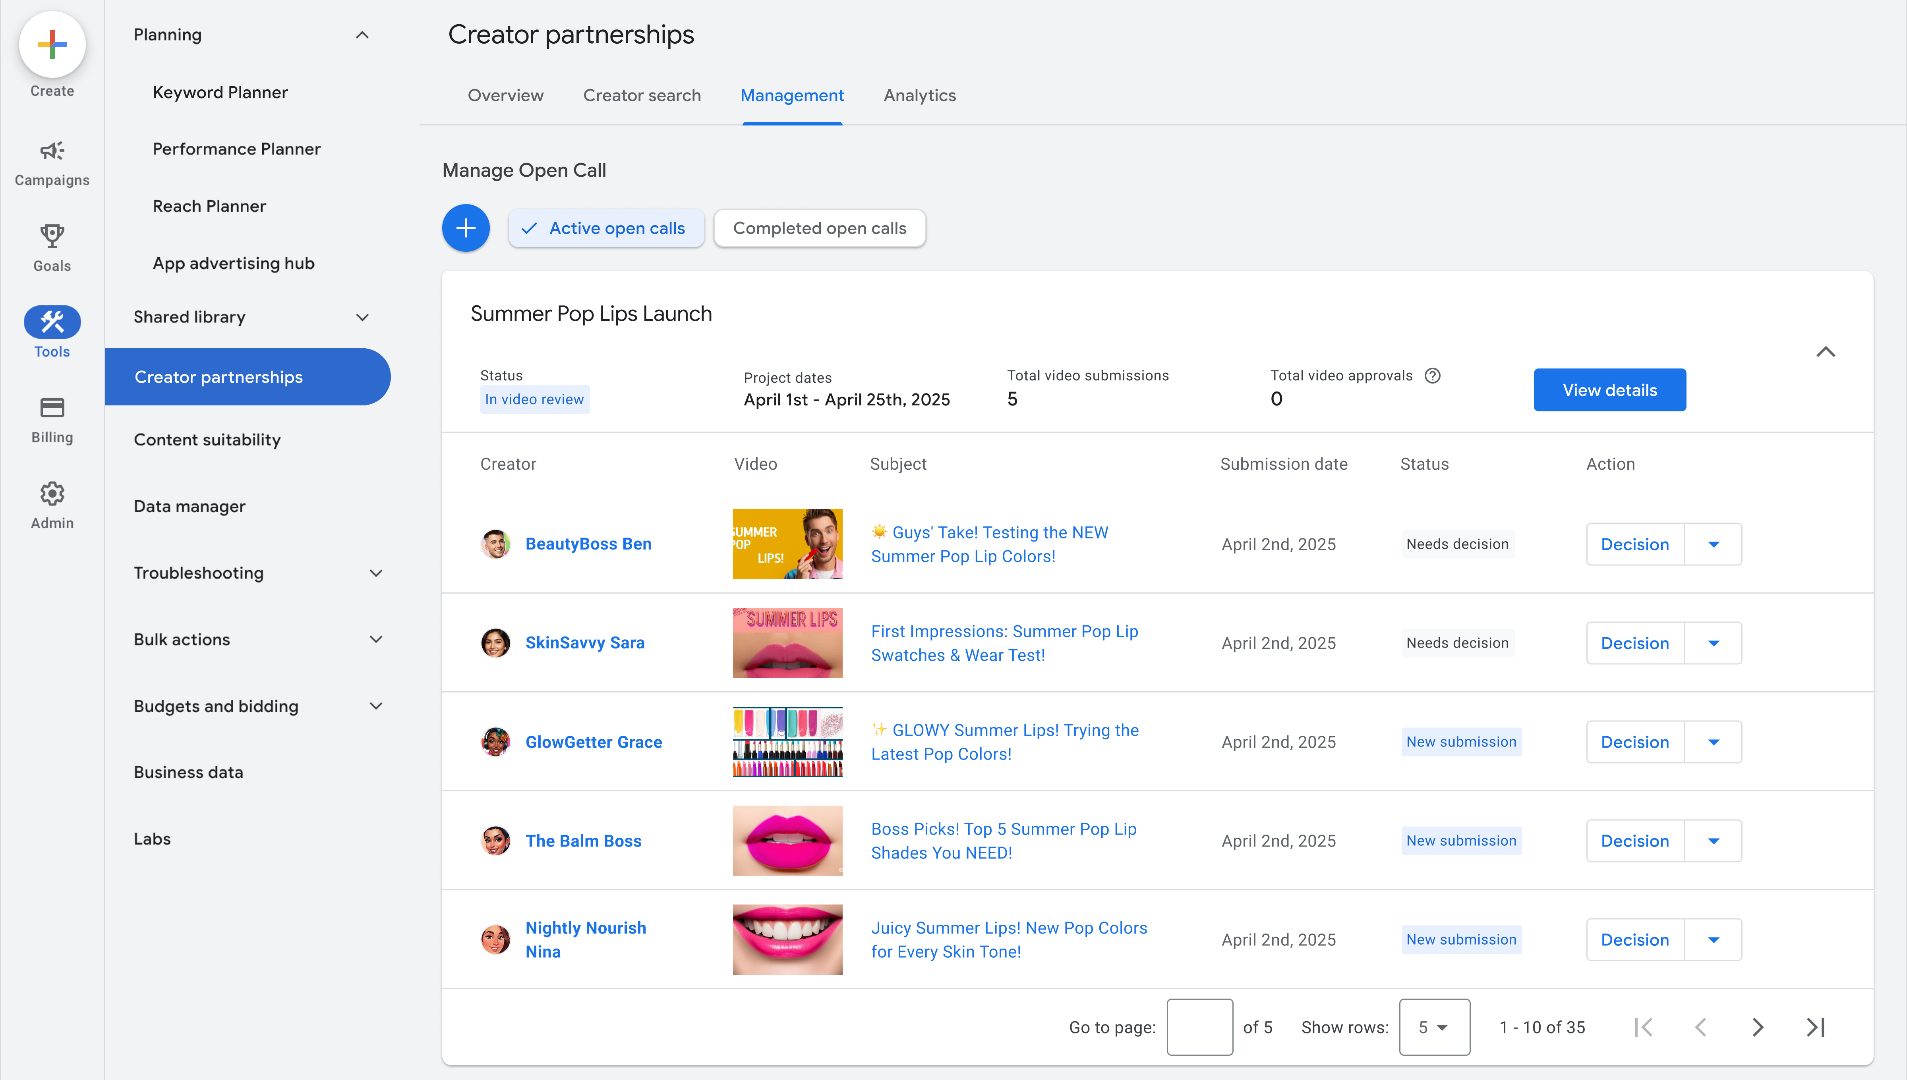Open Labs in the sidebar
The height and width of the screenshot is (1080, 1907).
(x=152, y=839)
